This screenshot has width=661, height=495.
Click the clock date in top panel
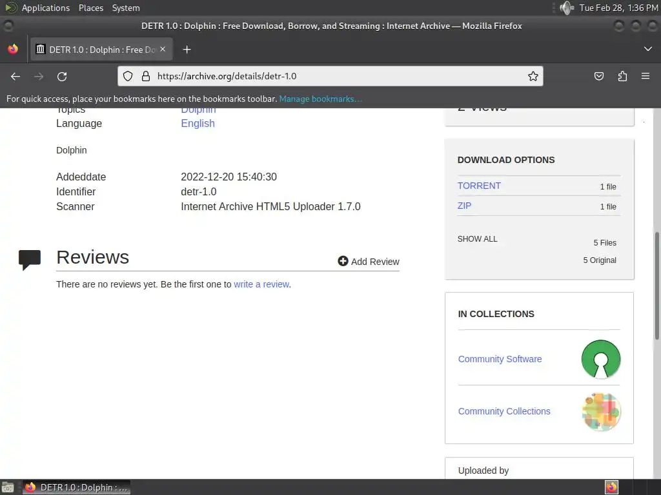(x=618, y=8)
